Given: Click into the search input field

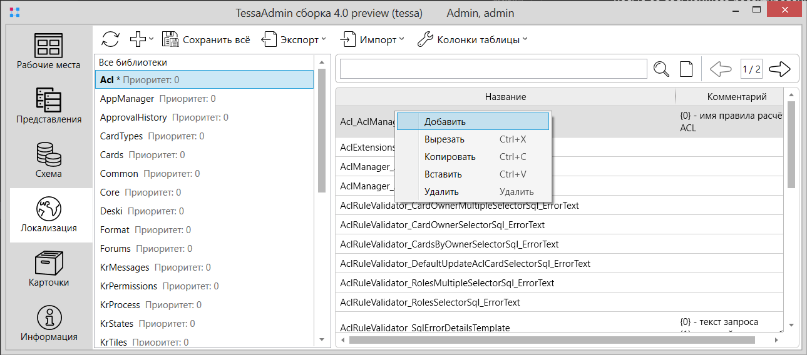Looking at the screenshot, I should click(x=493, y=69).
